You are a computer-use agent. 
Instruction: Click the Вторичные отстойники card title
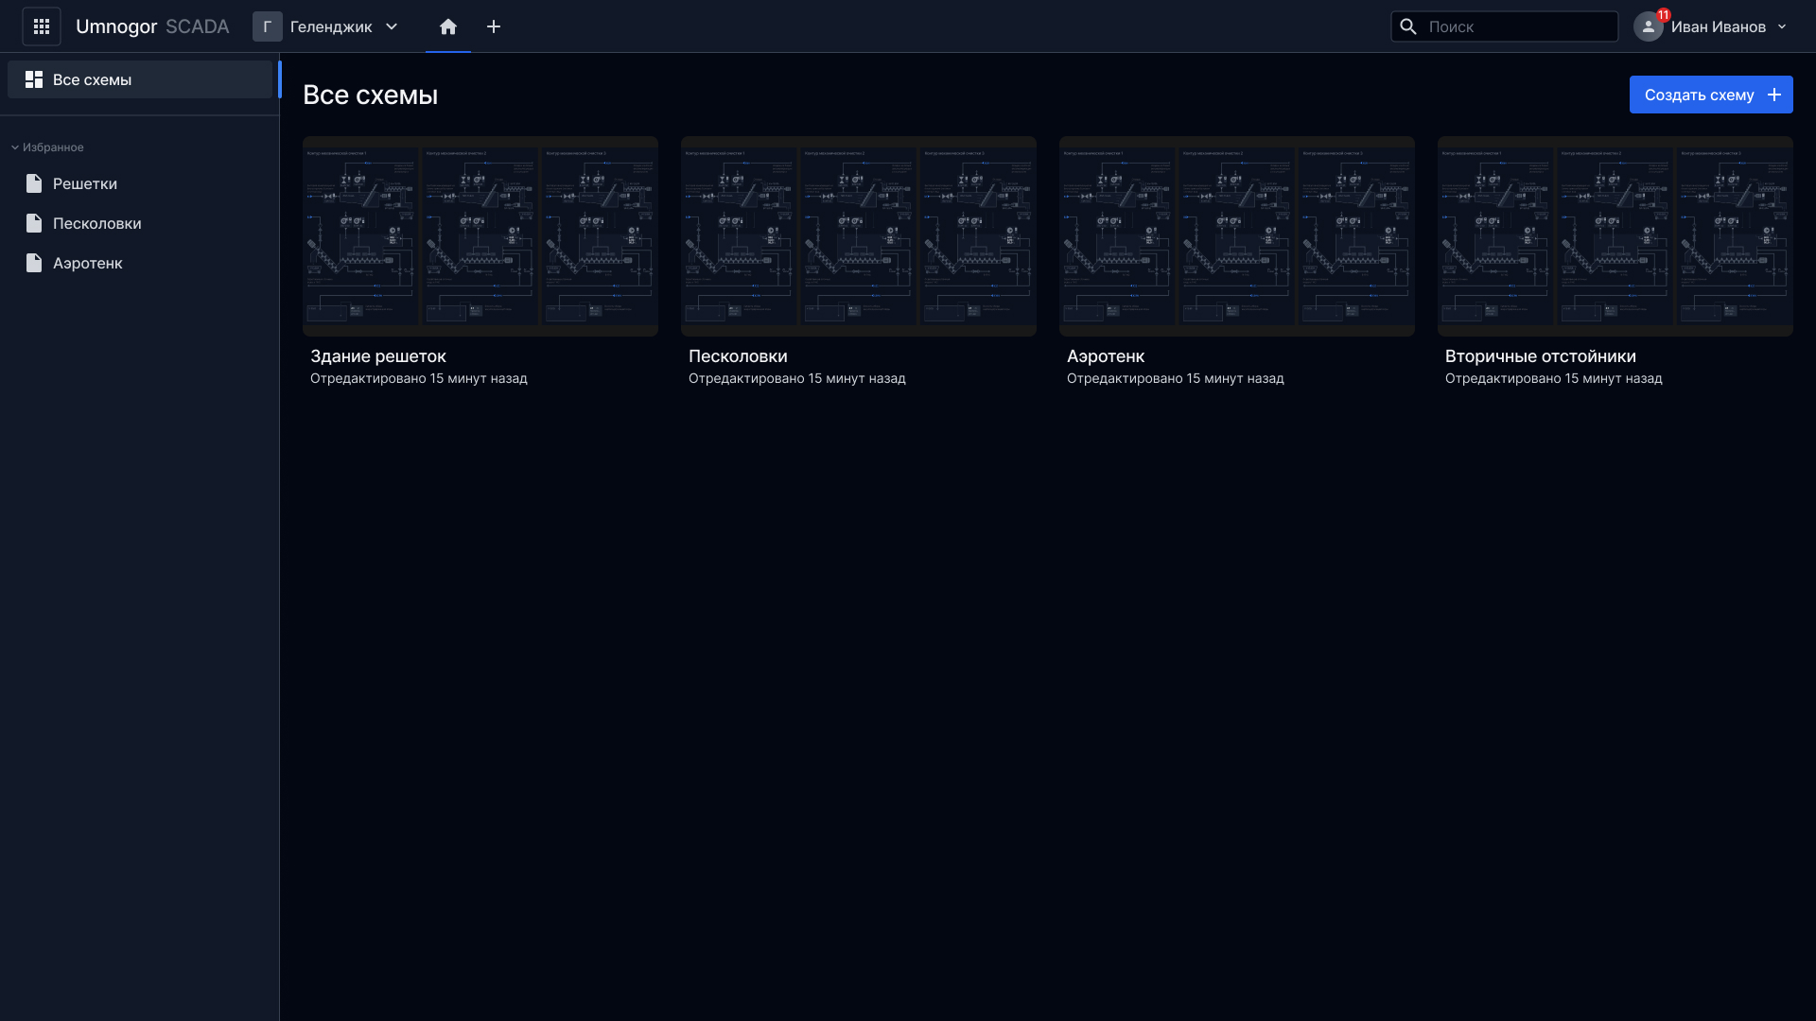[x=1541, y=356]
